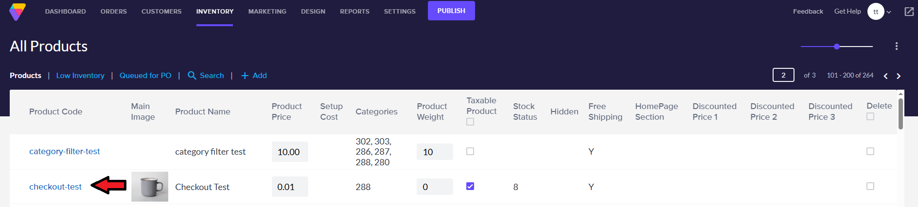Go to next page arrow
This screenshot has height=207, width=918.
coord(899,76)
